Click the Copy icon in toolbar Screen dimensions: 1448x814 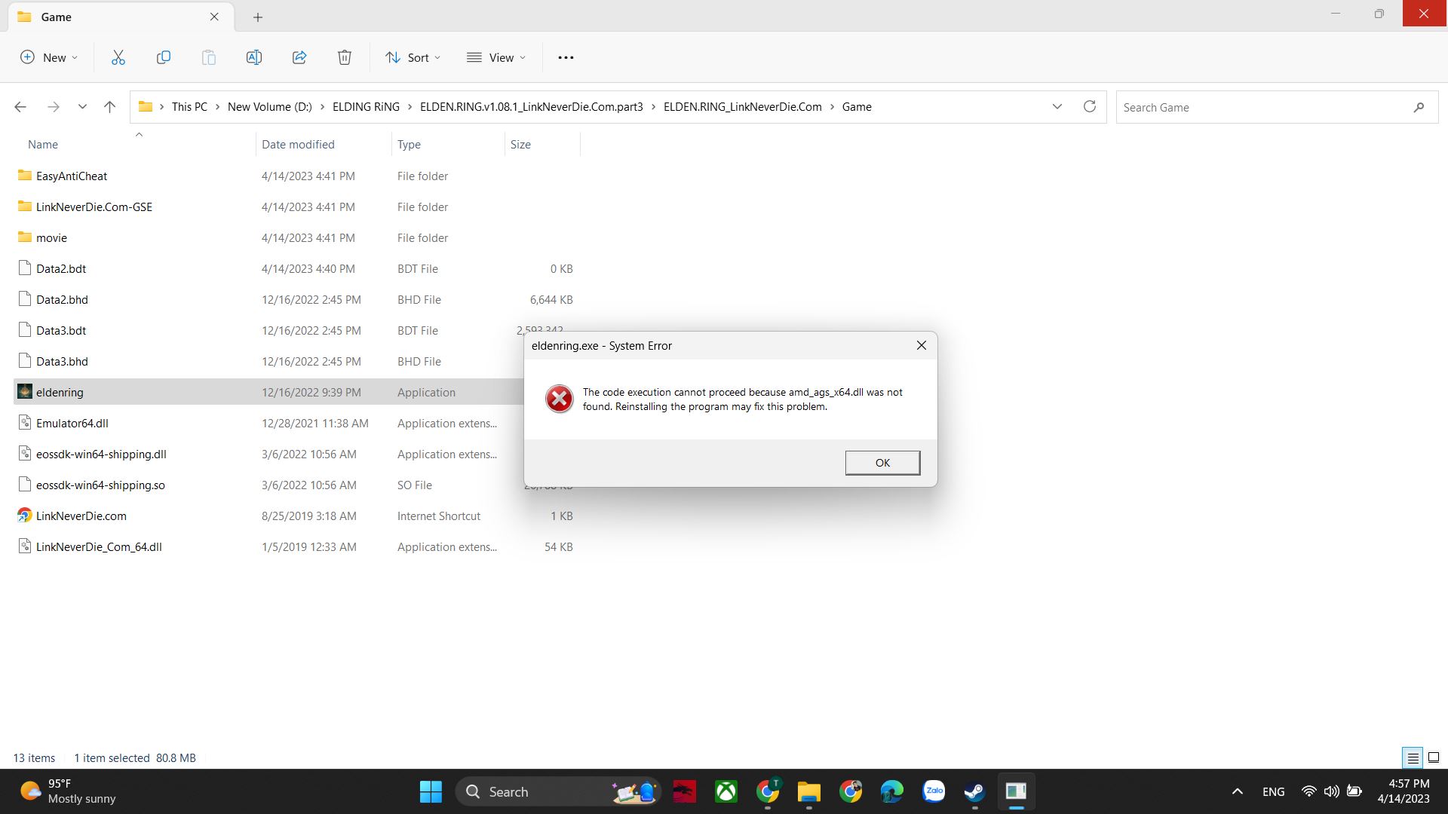164,57
